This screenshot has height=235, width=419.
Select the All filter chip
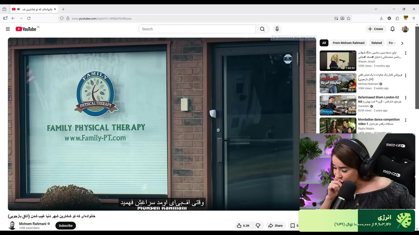click(x=324, y=43)
